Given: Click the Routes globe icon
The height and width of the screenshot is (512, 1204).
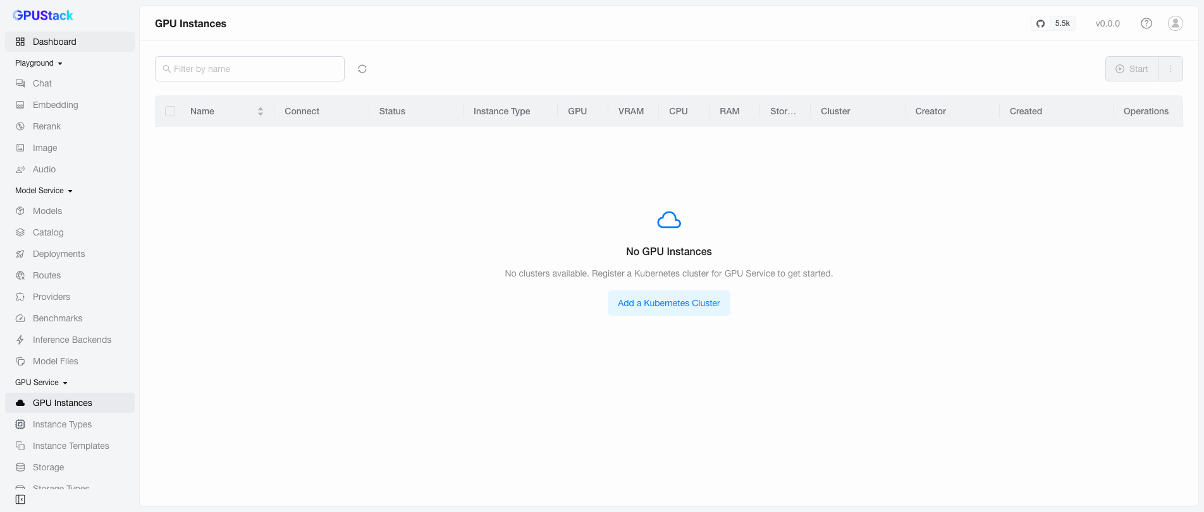Looking at the screenshot, I should (20, 275).
